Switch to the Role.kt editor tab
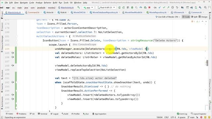212x119 pixels. pos(63,13)
